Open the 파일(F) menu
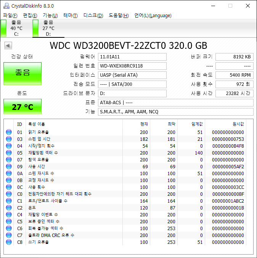Screen dimensions: 257x258 pyautogui.click(x=10, y=16)
